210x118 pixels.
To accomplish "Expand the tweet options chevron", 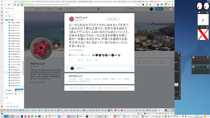I will pos(129,19).
